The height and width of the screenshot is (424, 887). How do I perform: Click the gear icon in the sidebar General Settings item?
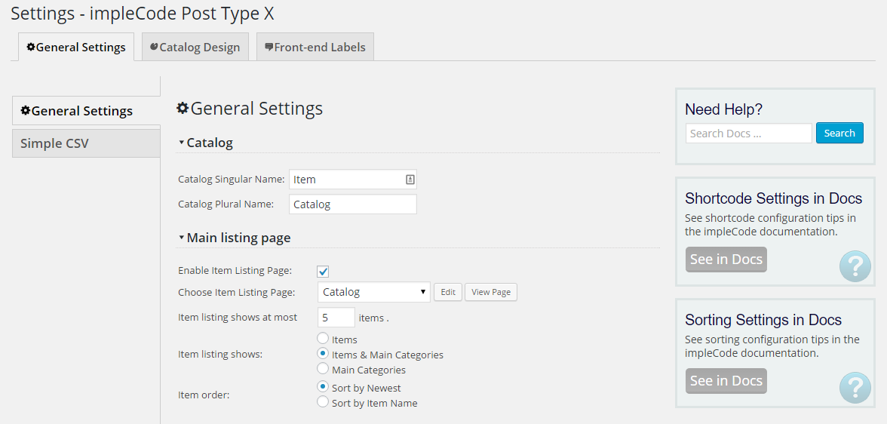[x=25, y=110]
